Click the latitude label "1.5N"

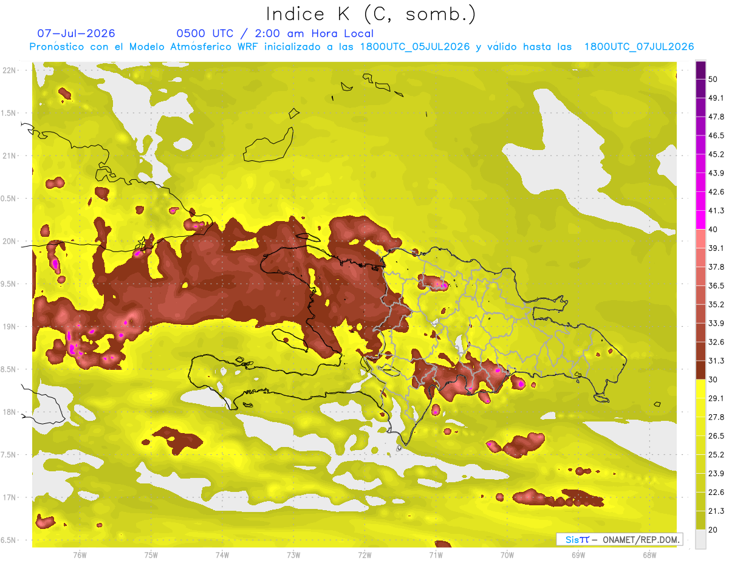pos(9,113)
